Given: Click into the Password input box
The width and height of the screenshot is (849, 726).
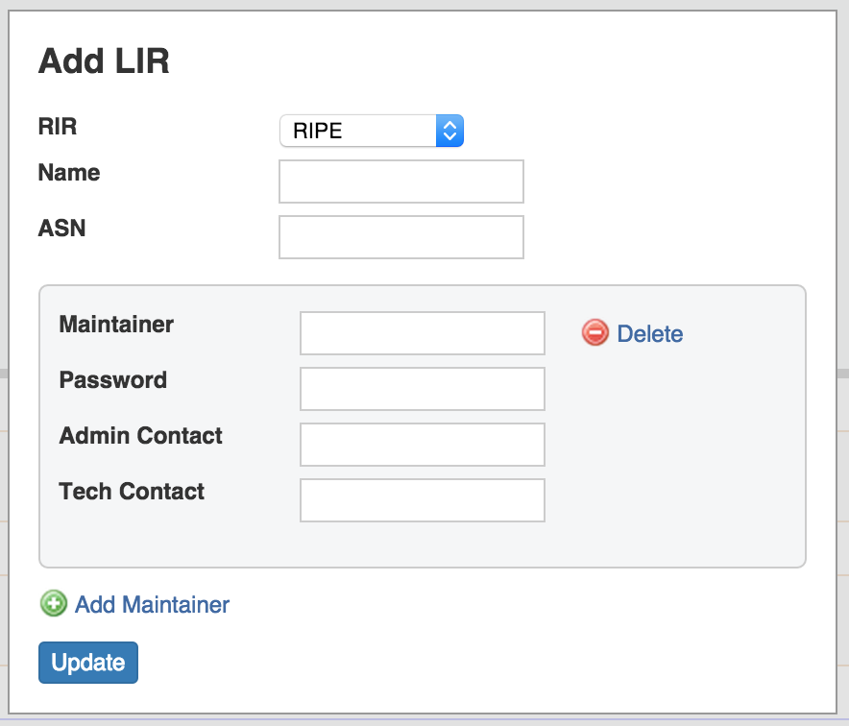Looking at the screenshot, I should coord(422,389).
